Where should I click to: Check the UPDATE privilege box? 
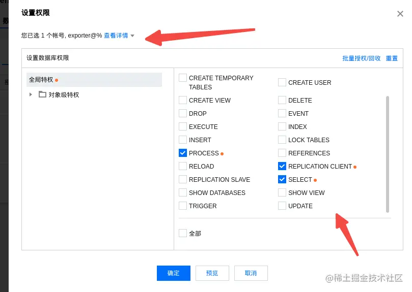282,206
